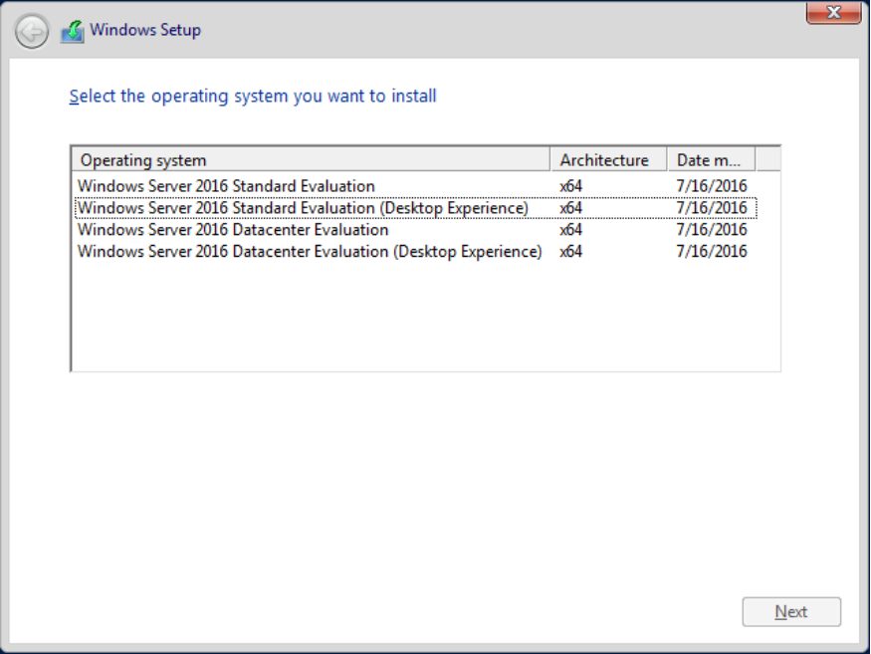Click the Architecture column header
This screenshot has width=871, height=654.
[608, 160]
